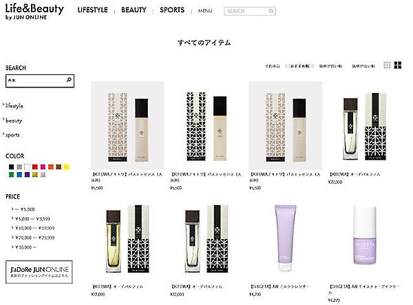Screen dimensions: 413x305
Task: Switch to small grid view icon
Action: (x=387, y=65)
